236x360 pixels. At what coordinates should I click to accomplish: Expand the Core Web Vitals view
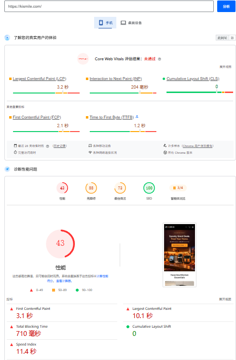225,67
